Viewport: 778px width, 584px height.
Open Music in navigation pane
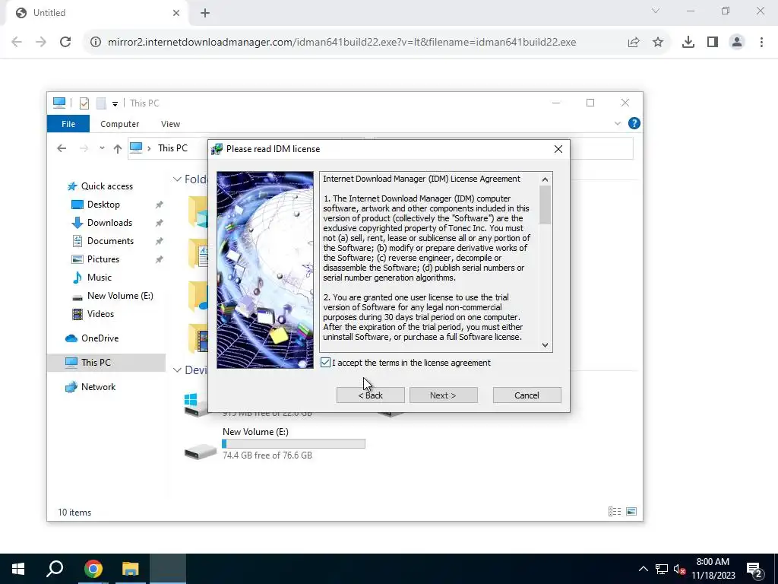(x=100, y=278)
